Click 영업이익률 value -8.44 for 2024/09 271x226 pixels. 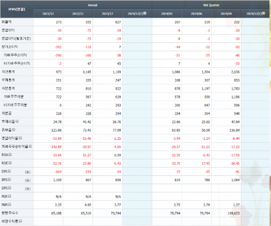235,138
